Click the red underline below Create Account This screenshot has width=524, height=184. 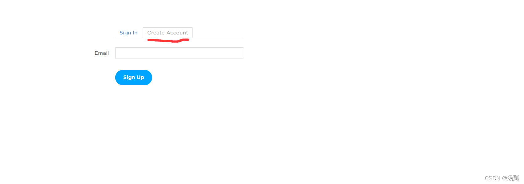pos(168,40)
